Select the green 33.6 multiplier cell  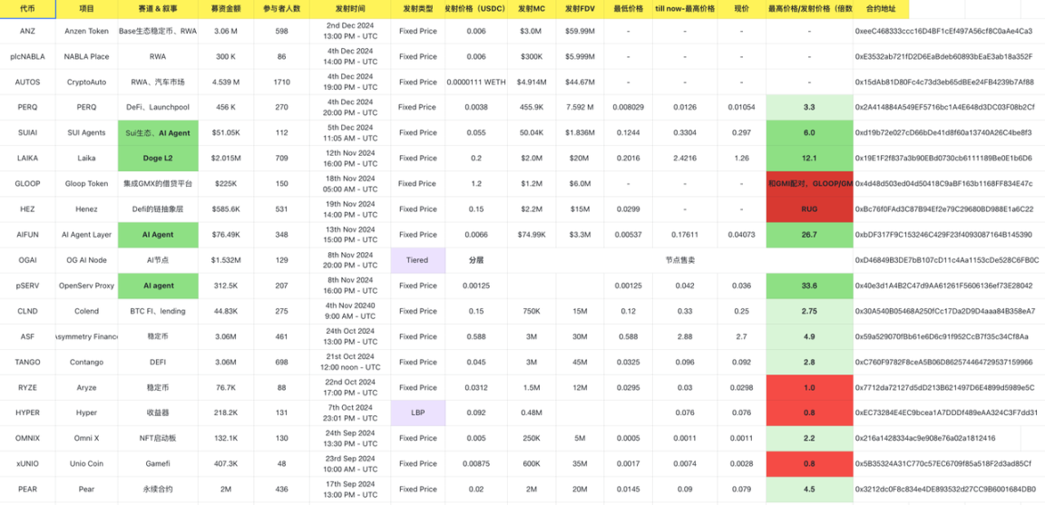pos(809,286)
